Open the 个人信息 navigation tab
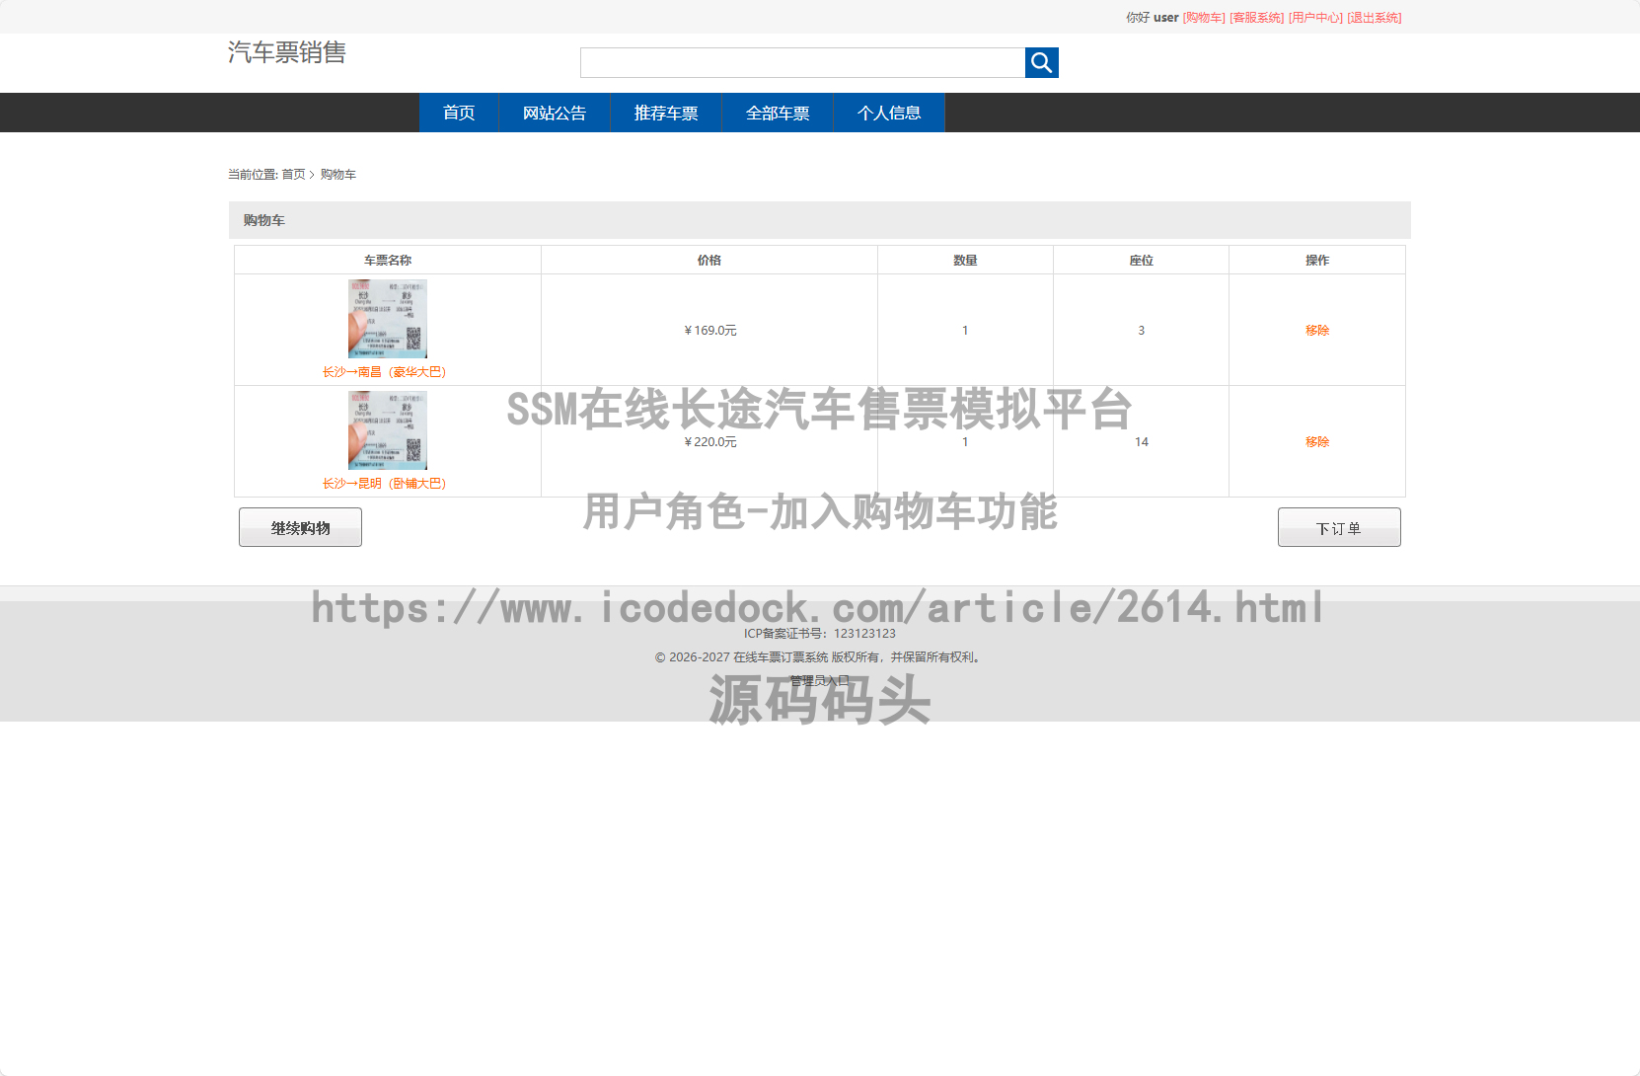This screenshot has width=1640, height=1076. pyautogui.click(x=889, y=114)
